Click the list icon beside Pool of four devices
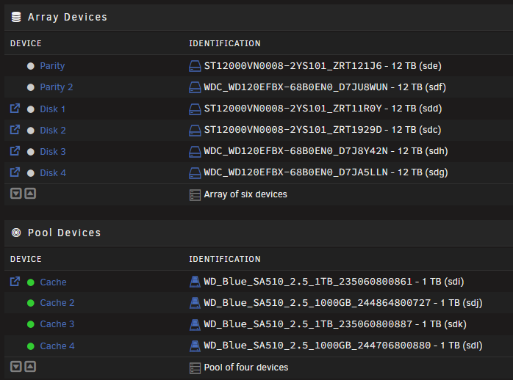Image resolution: width=513 pixels, height=380 pixels. click(x=195, y=368)
